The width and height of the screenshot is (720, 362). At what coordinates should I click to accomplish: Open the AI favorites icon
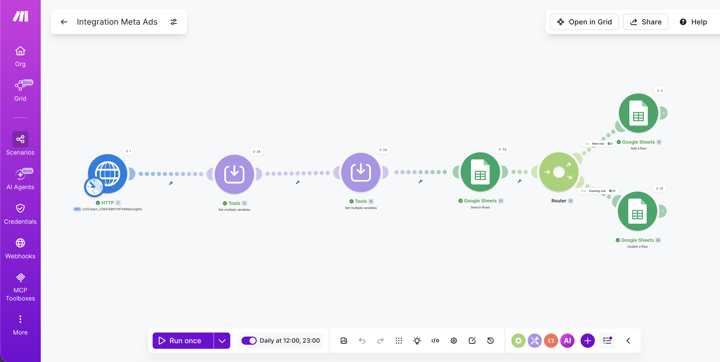point(567,340)
